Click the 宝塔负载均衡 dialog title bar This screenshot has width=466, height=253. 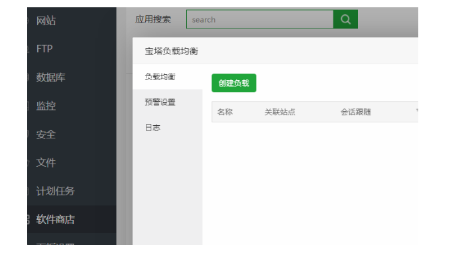[276, 51]
